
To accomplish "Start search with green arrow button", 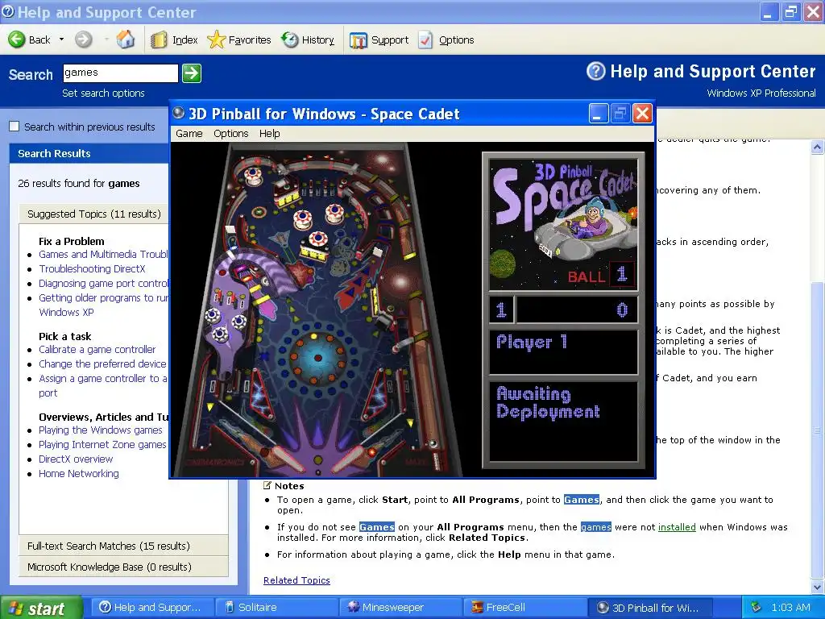I will coord(192,73).
